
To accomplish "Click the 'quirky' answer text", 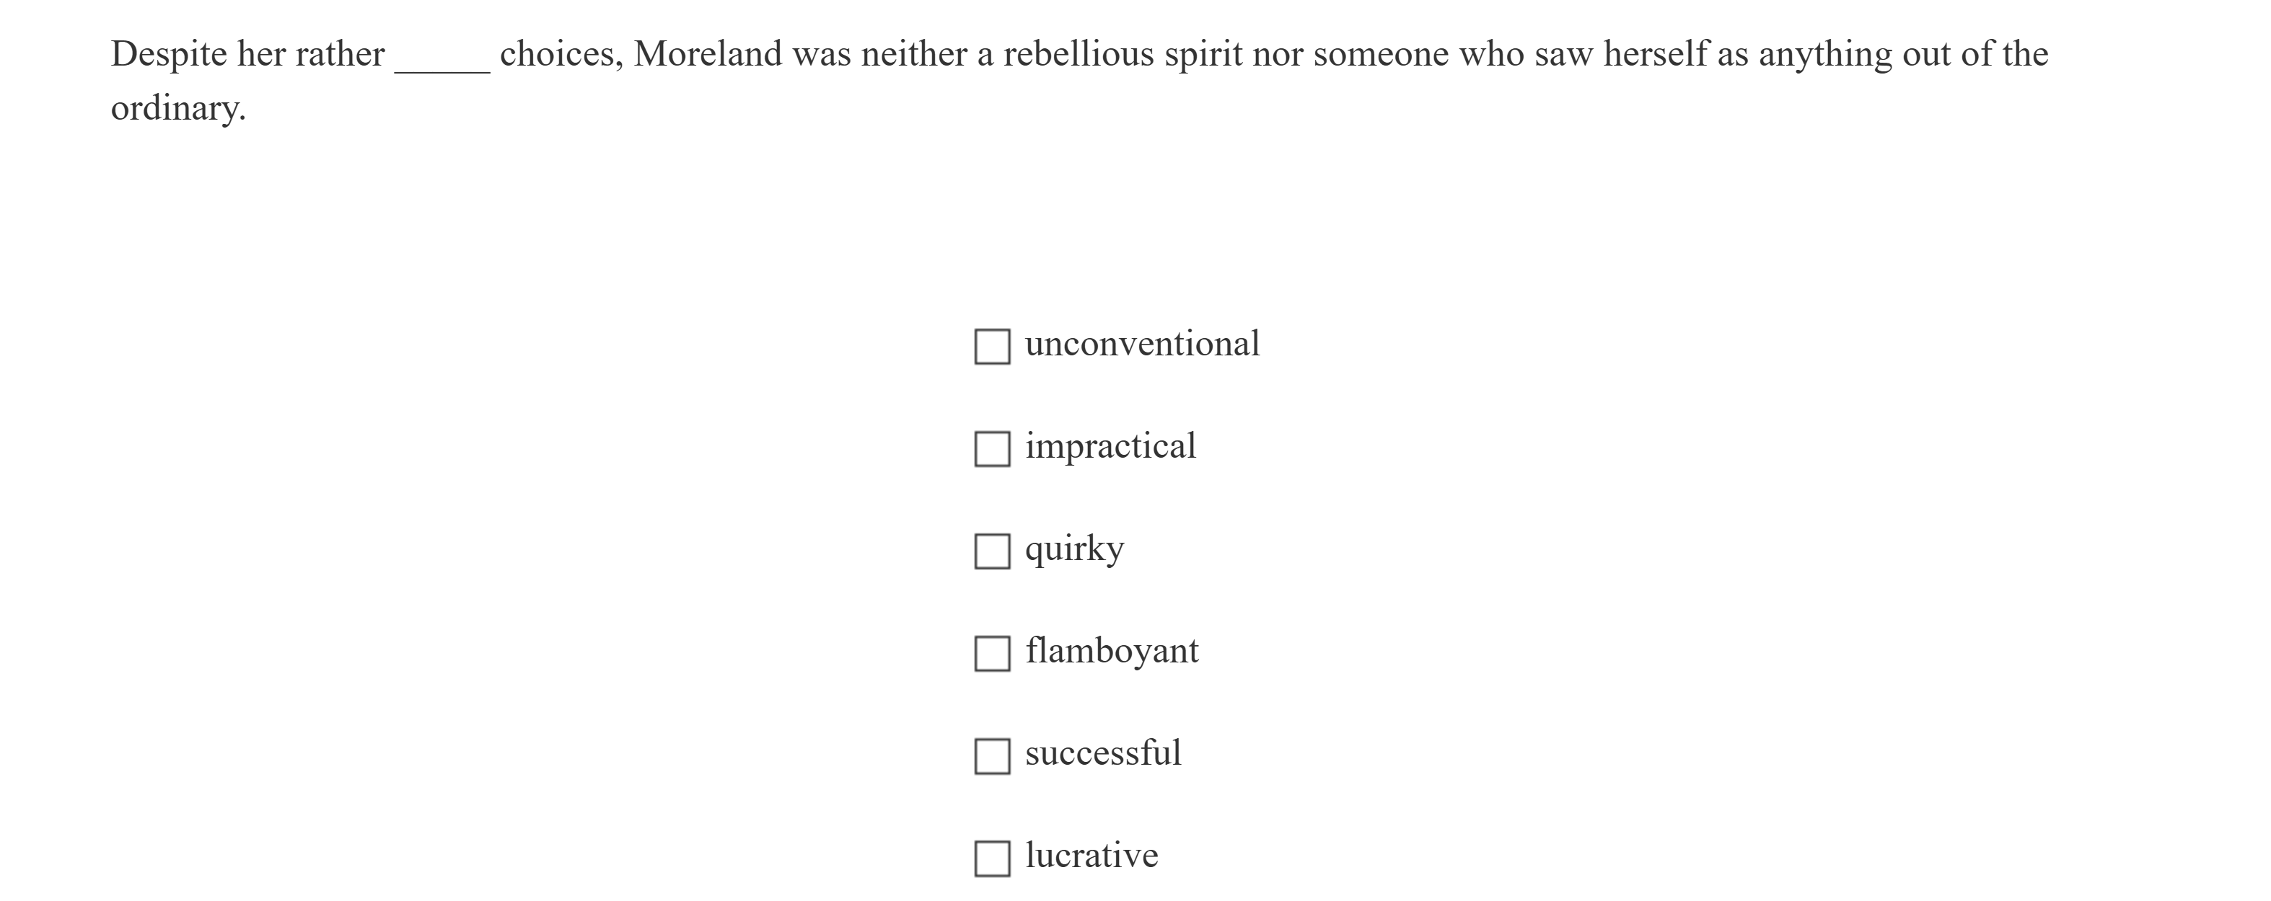I will coord(1073,549).
